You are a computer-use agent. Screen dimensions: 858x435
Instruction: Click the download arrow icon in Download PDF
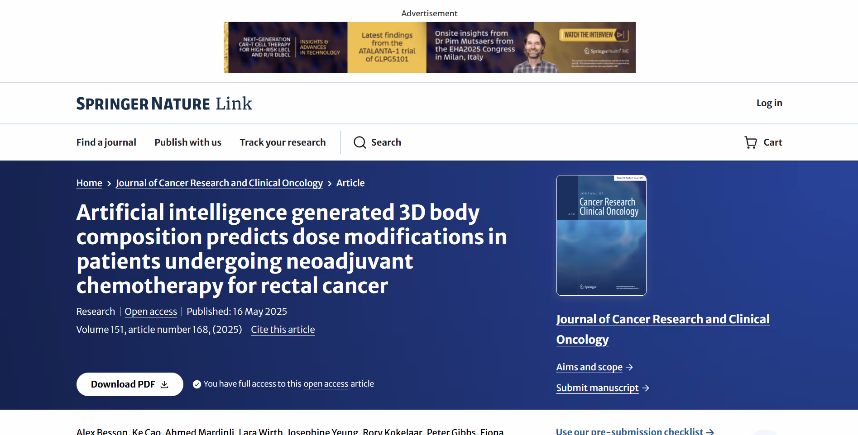coord(164,384)
